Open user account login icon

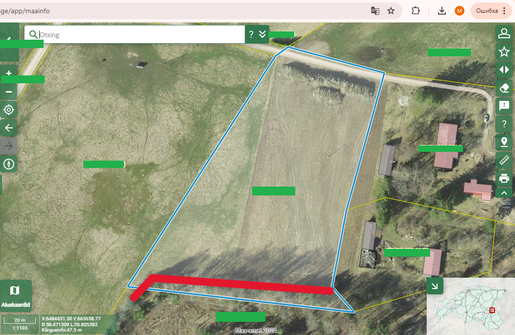coord(504,33)
